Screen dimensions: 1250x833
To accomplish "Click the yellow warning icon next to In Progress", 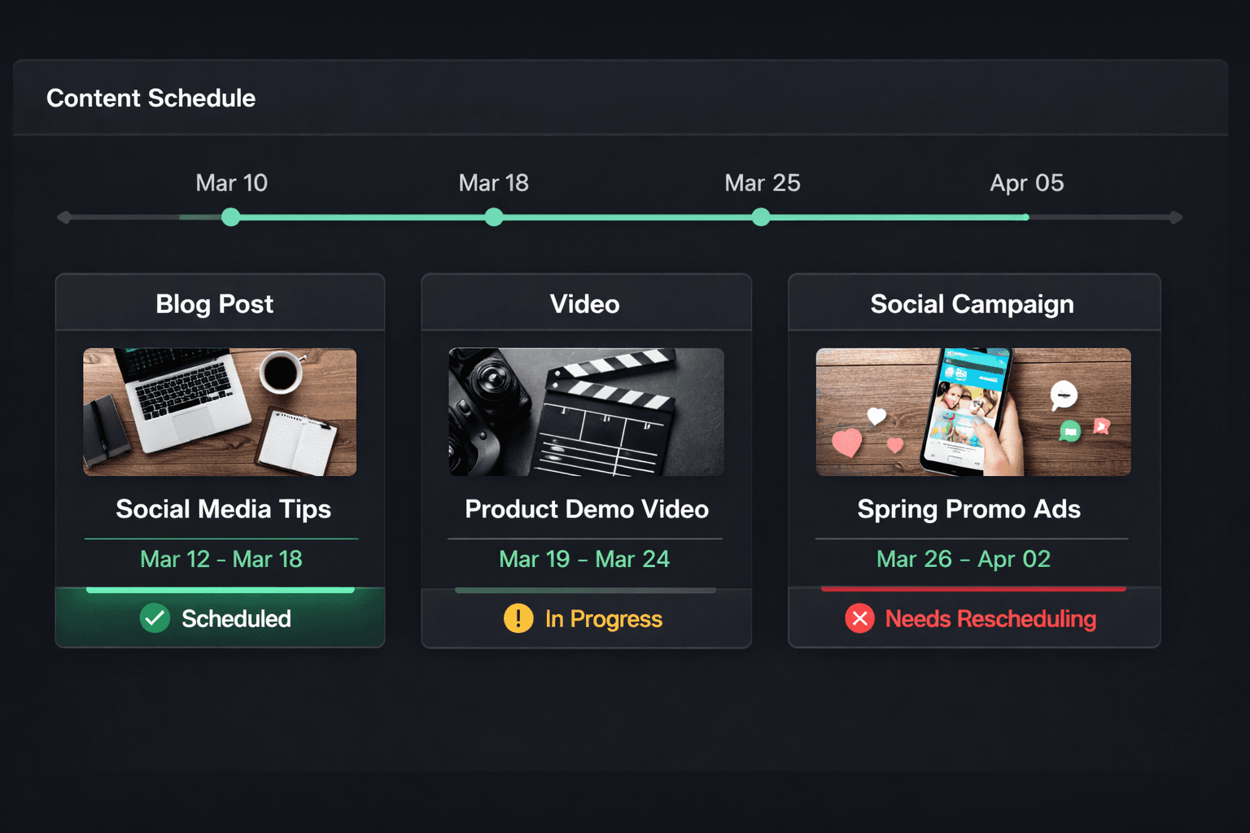I will [518, 618].
